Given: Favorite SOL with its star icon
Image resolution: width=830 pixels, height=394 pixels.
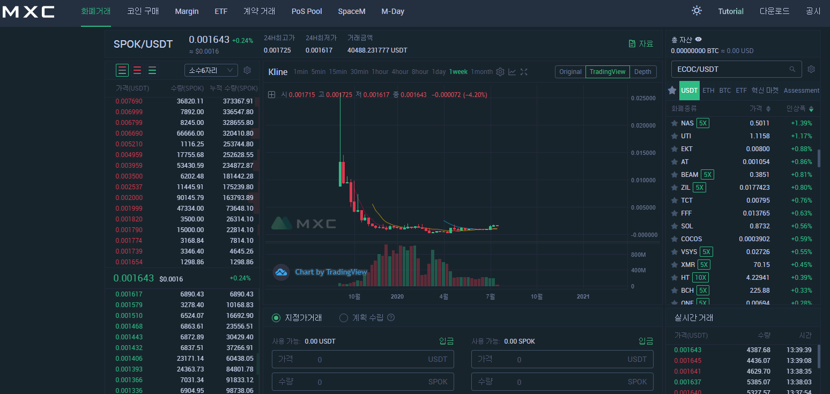Looking at the screenshot, I should point(675,226).
